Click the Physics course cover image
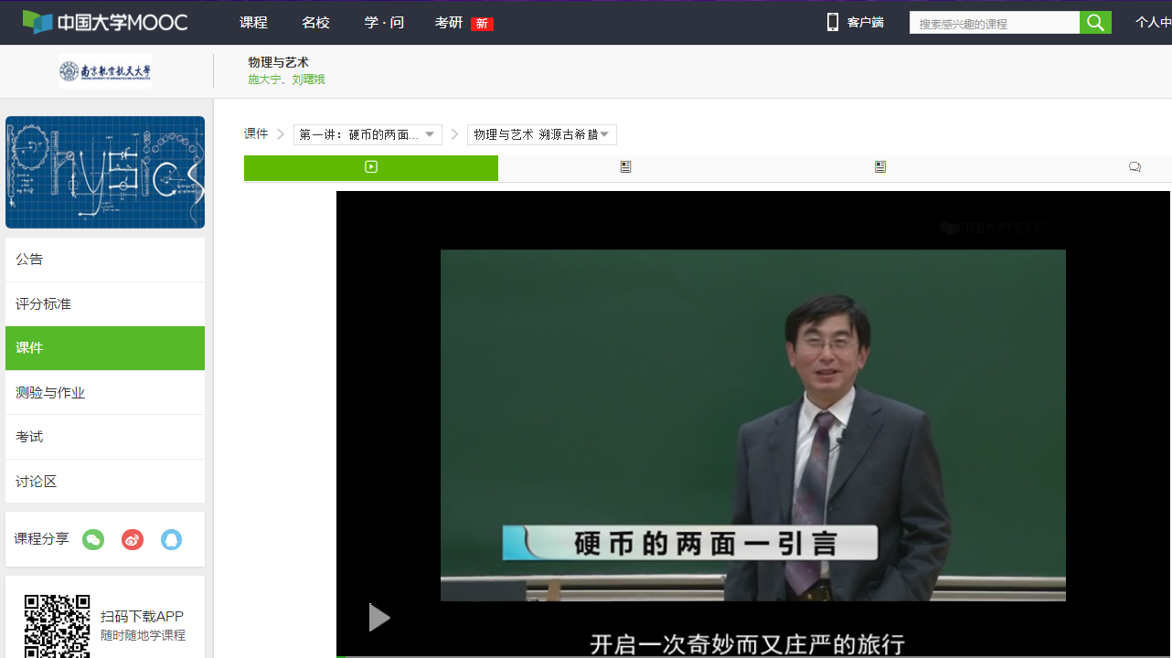 [105, 173]
